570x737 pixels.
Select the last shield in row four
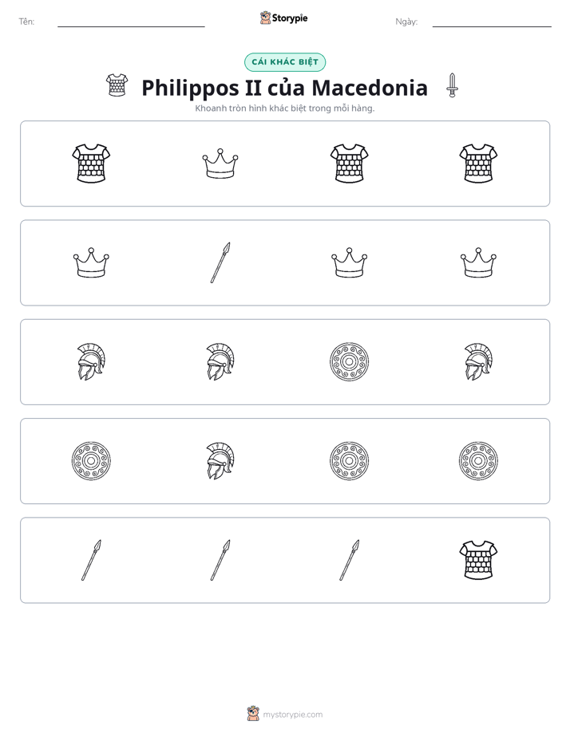coord(478,461)
